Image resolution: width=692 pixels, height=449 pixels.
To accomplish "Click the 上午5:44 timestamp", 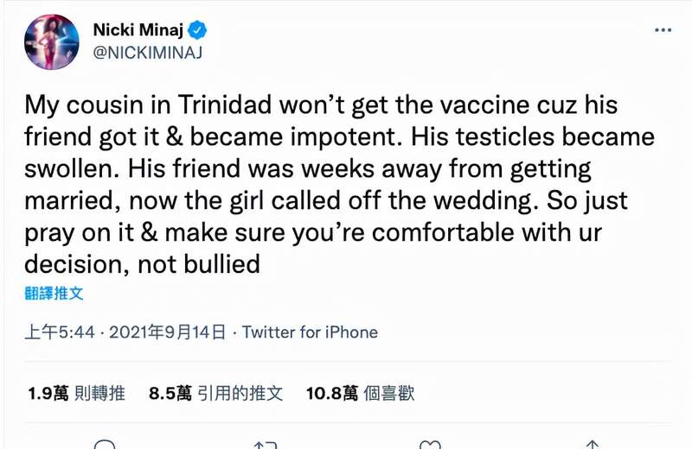I will click(59, 332).
